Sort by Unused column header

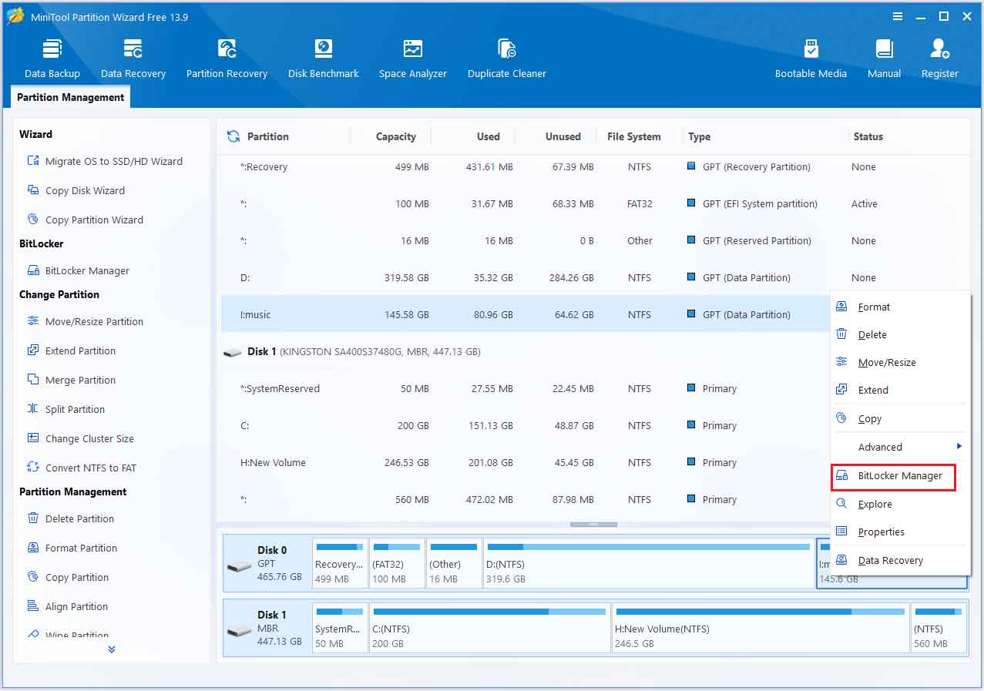point(563,136)
